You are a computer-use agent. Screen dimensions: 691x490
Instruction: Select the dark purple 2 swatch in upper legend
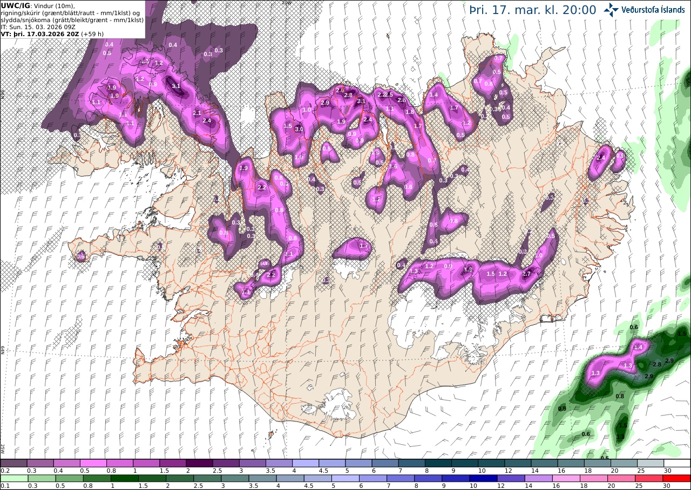199,463
